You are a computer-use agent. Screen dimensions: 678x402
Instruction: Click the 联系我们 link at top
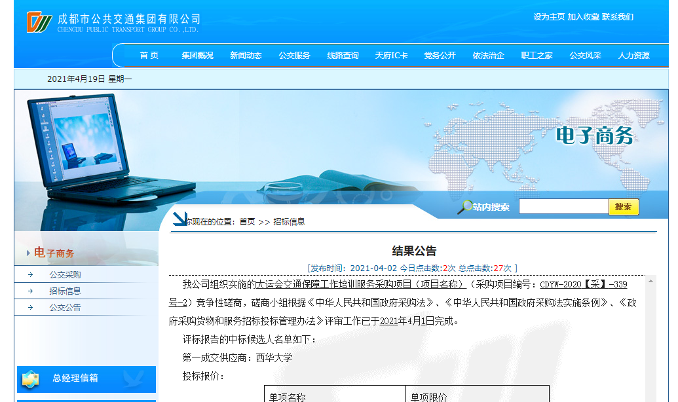(618, 17)
